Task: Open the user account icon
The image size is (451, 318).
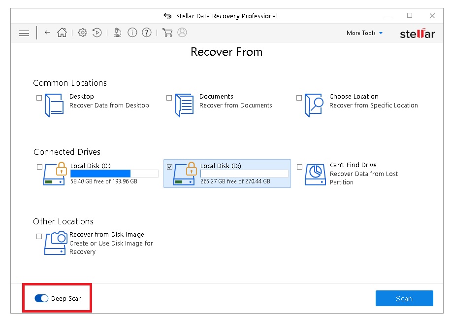Action: (182, 33)
